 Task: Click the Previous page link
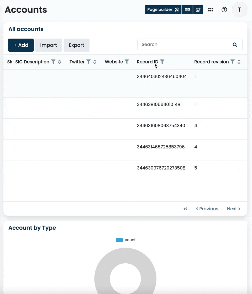pyautogui.click(x=207, y=209)
